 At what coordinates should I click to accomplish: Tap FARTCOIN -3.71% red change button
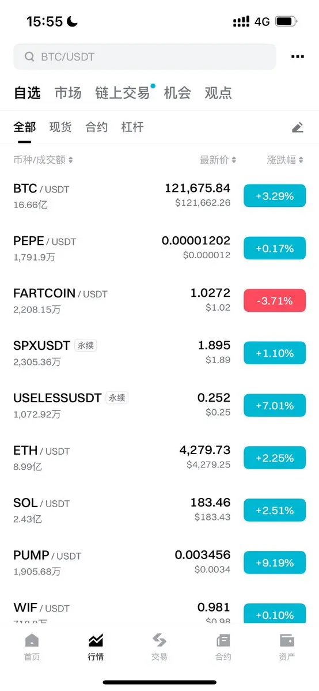pyautogui.click(x=275, y=301)
